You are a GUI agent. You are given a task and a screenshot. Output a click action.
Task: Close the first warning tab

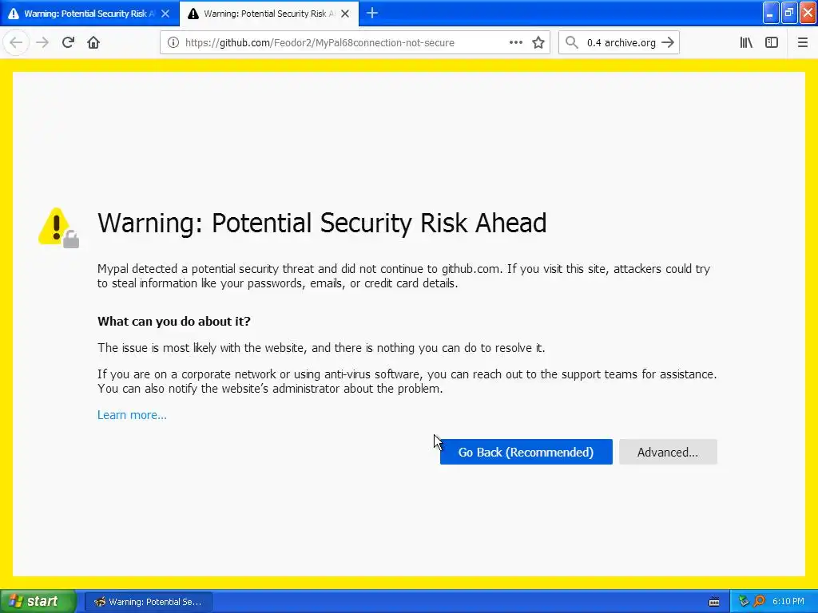tap(165, 14)
